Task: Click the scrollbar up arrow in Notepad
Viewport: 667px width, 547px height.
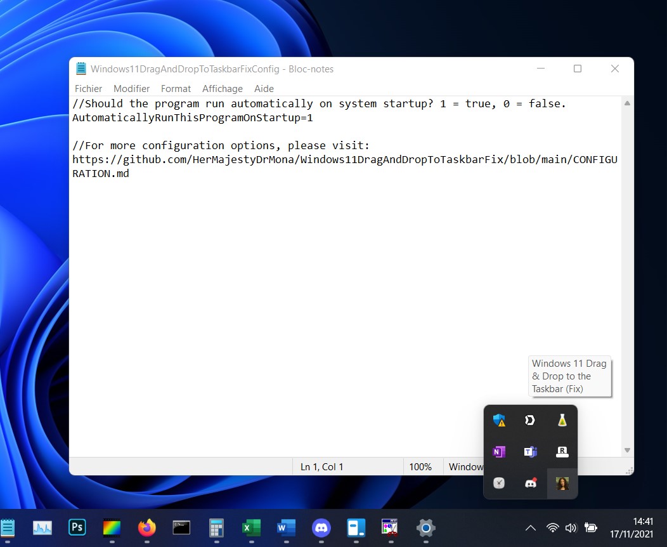Action: coord(627,103)
